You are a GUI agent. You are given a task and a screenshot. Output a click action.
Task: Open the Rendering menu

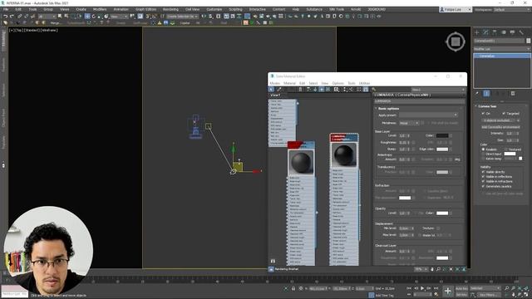(170, 9)
